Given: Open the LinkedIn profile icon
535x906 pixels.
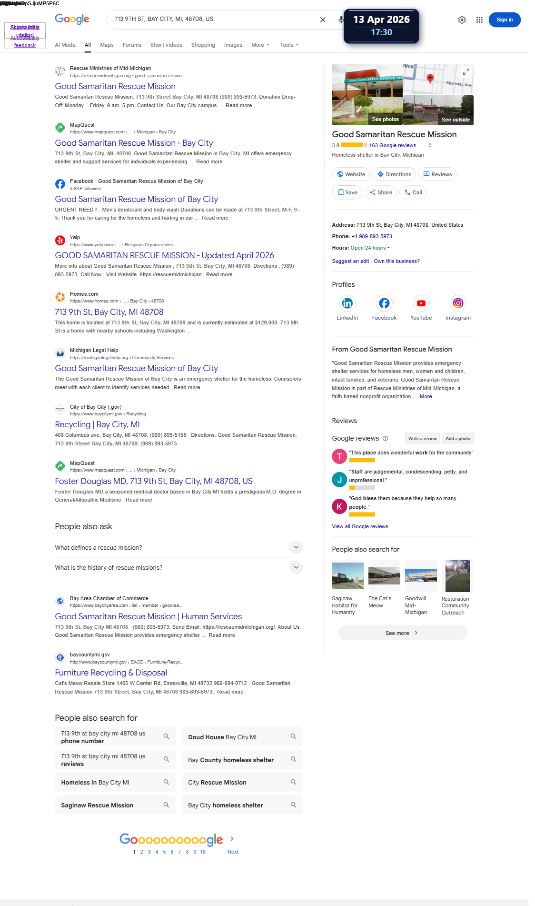Looking at the screenshot, I should point(347,303).
